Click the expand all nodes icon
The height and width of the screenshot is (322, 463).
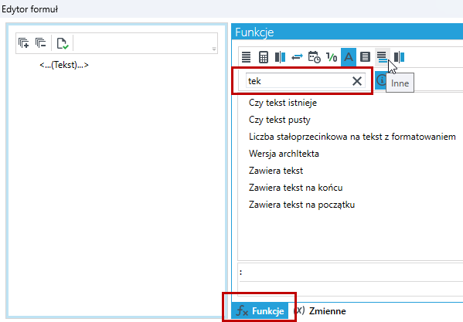coord(24,43)
